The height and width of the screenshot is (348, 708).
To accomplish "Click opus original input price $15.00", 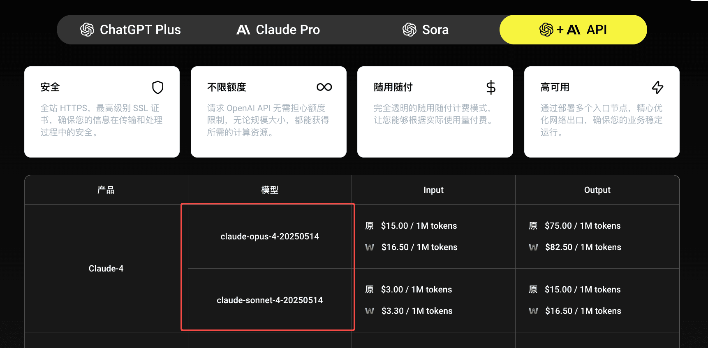I will (x=419, y=226).
